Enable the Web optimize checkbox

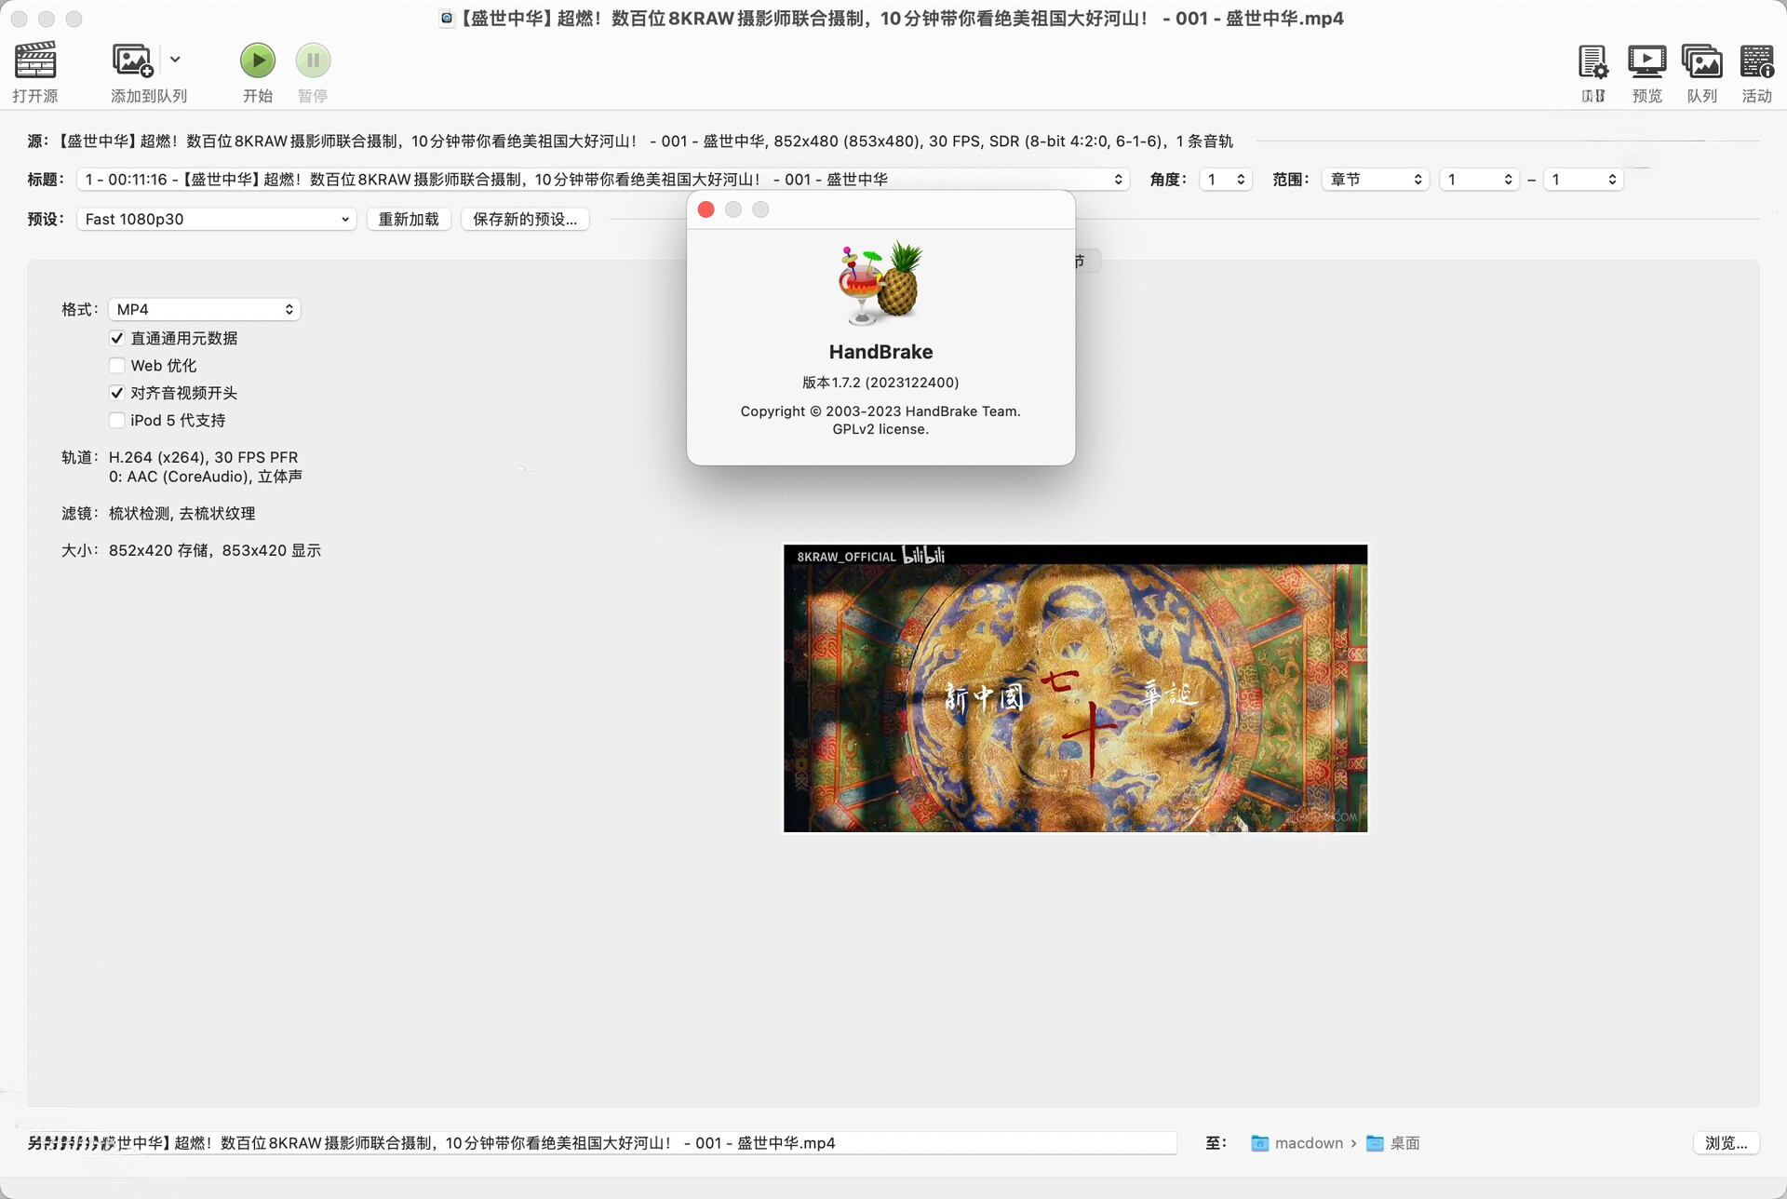pos(117,366)
